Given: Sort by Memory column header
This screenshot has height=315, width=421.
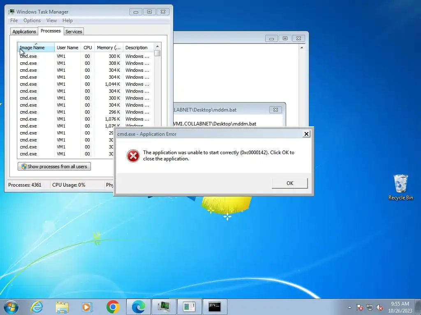Looking at the screenshot, I should 109,48.
